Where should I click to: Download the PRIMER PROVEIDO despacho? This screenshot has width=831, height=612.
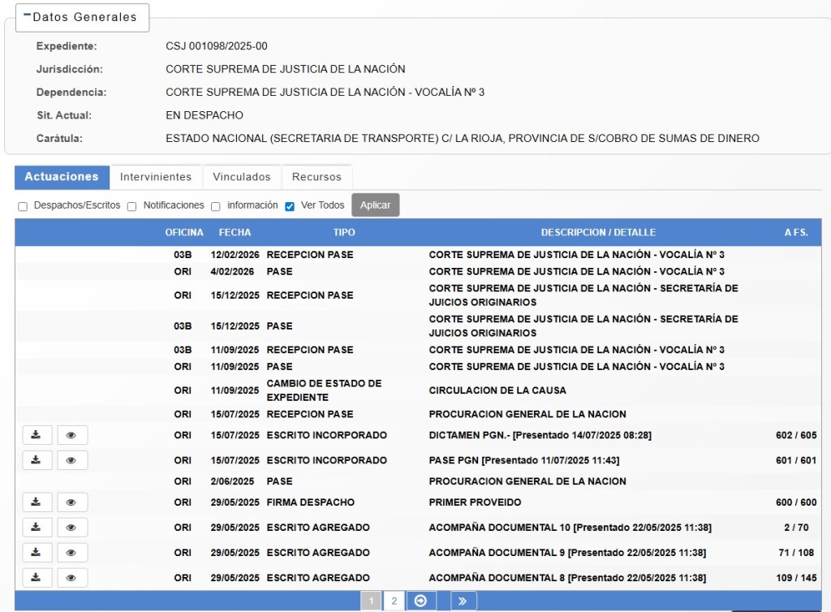(37, 502)
